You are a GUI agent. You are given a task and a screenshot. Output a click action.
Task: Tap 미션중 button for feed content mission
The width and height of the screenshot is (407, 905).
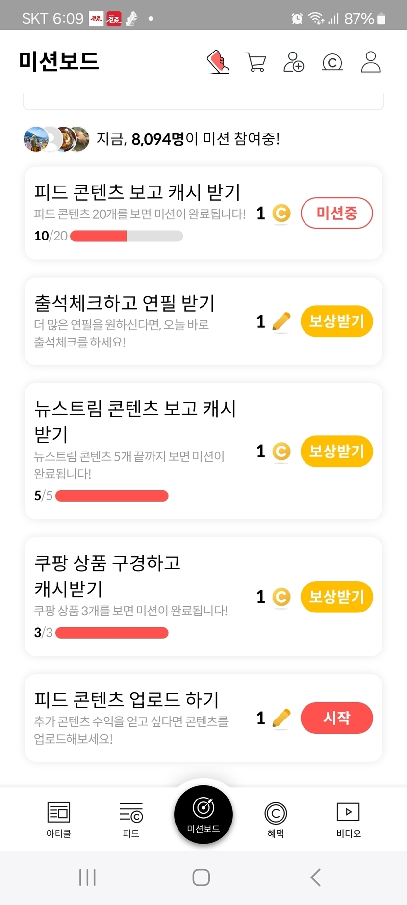(x=337, y=213)
